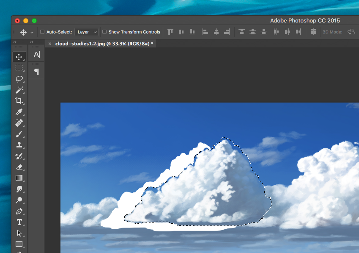Click Align horizontal centers button

tap(216, 32)
